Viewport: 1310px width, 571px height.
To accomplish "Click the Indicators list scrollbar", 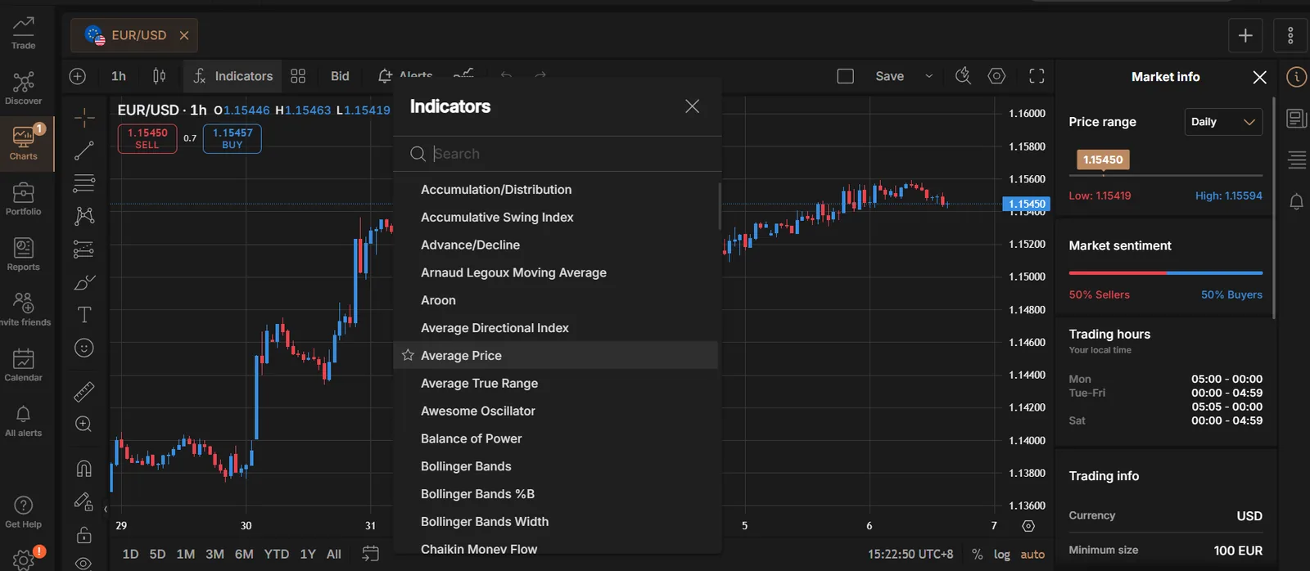I will click(720, 206).
